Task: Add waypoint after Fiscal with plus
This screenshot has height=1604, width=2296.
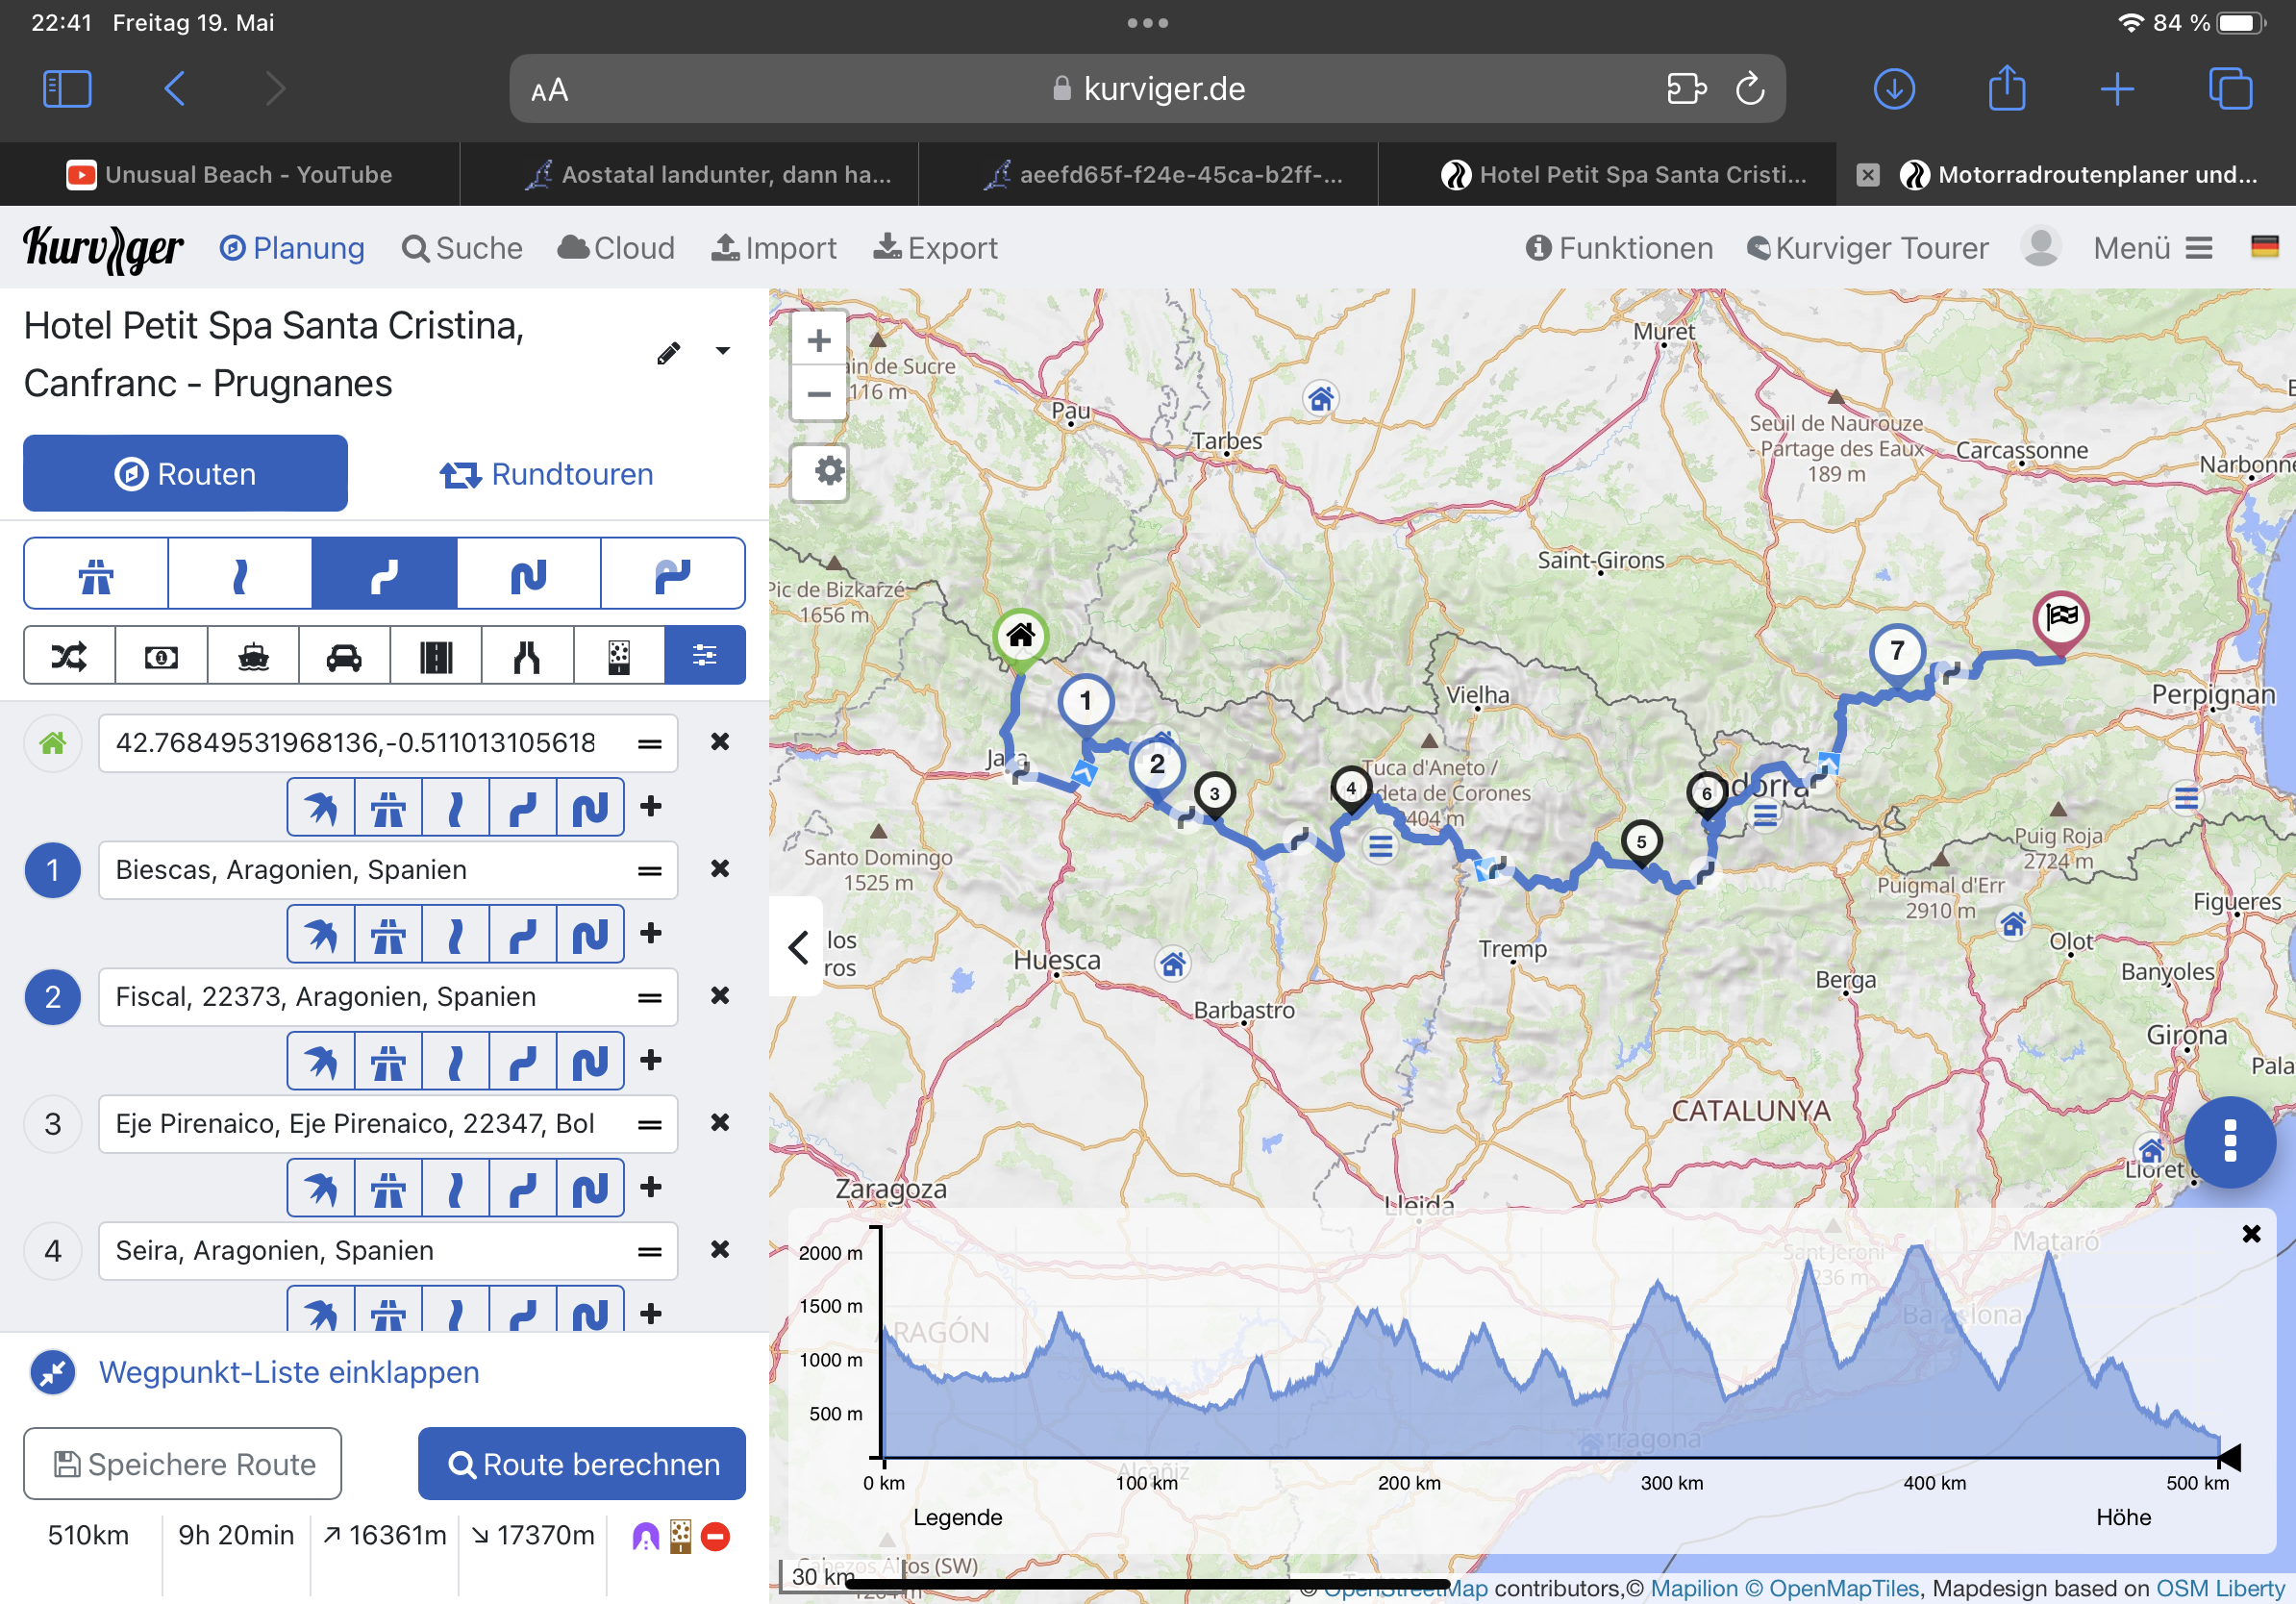Action: [651, 1059]
